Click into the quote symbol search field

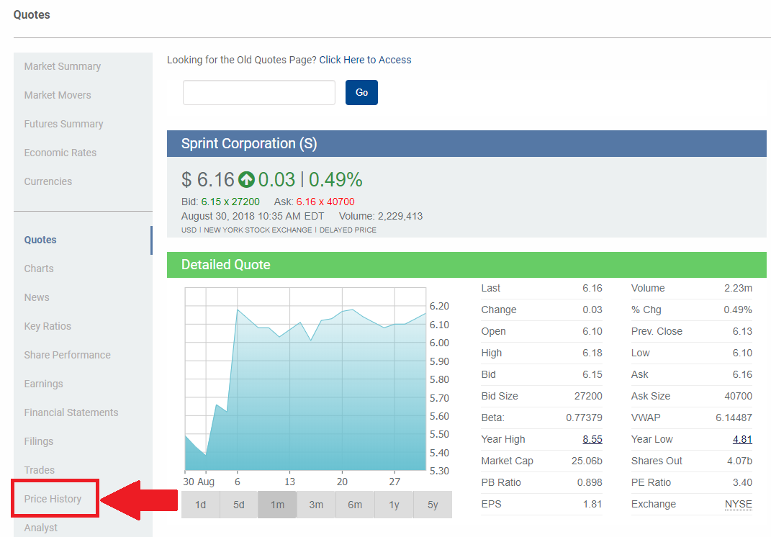pos(259,93)
